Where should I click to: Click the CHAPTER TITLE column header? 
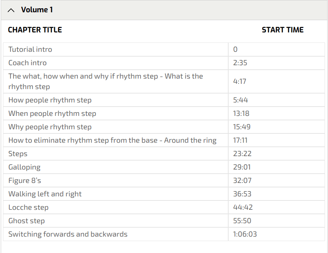(x=35, y=30)
